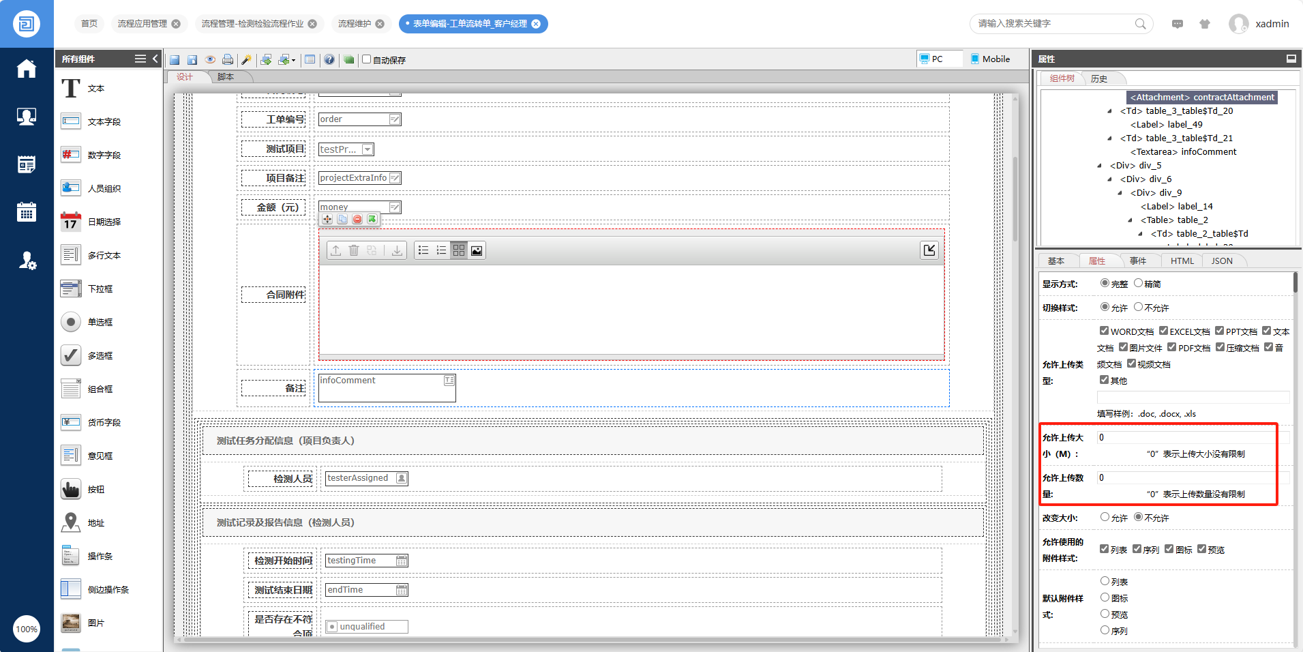Switch to the 脚本 script tab
The width and height of the screenshot is (1303, 652).
tap(226, 77)
